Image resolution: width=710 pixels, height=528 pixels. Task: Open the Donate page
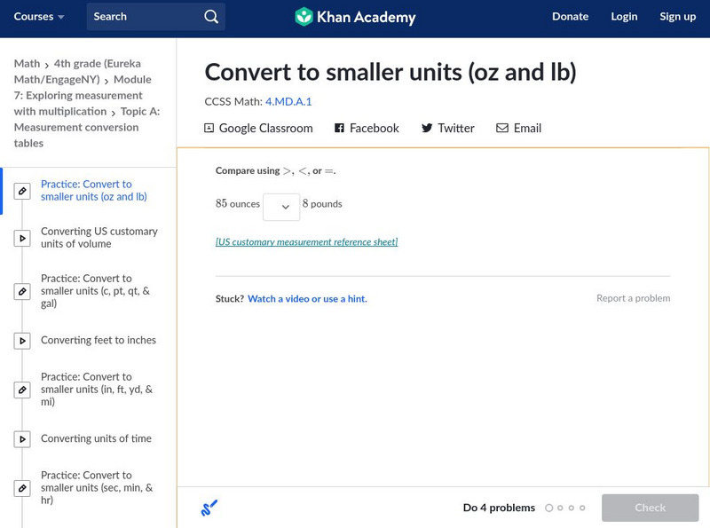coord(570,17)
